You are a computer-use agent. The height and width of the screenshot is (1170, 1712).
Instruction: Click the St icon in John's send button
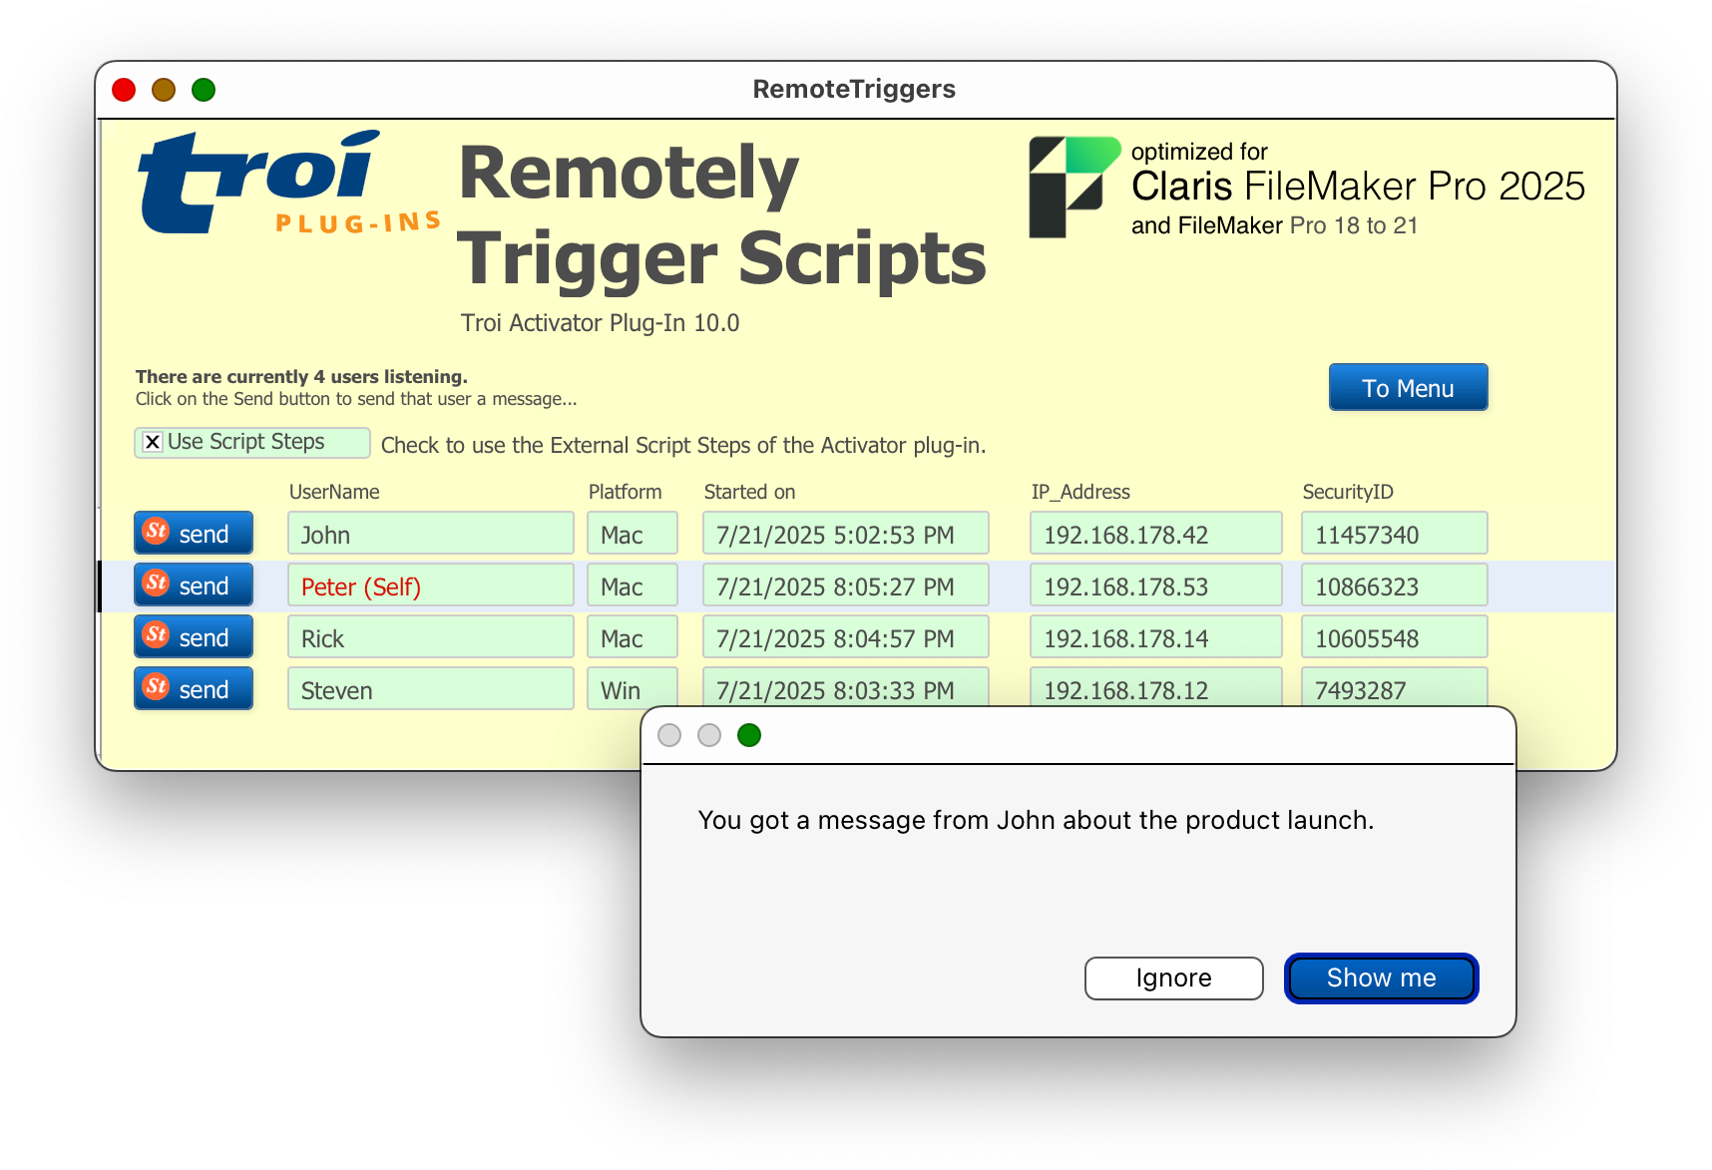[157, 531]
